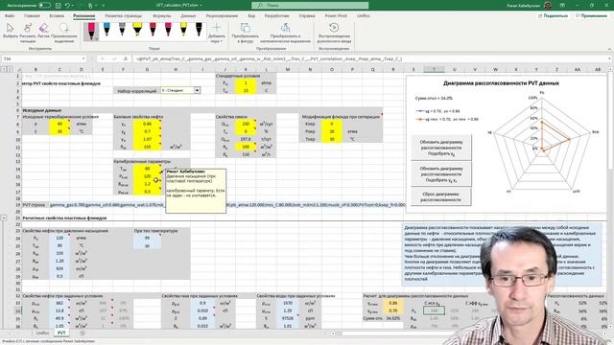This screenshot has height=345, width=614.
Task: Open Ribbon Display Options
Action: [563, 6]
